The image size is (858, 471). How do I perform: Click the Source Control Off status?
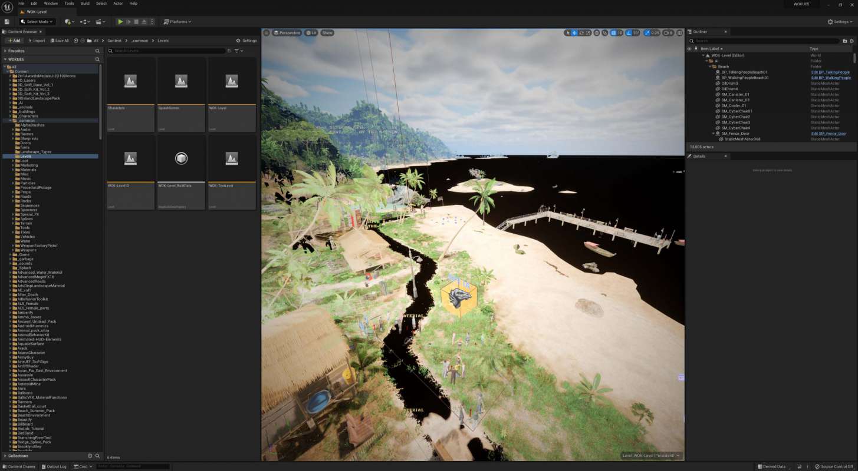834,466
